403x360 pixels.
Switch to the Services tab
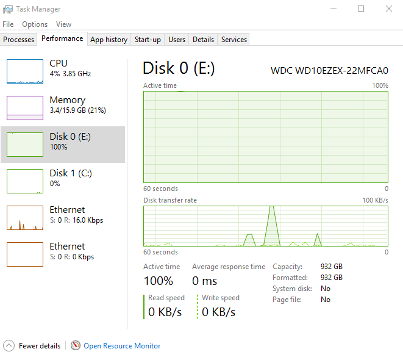[234, 40]
